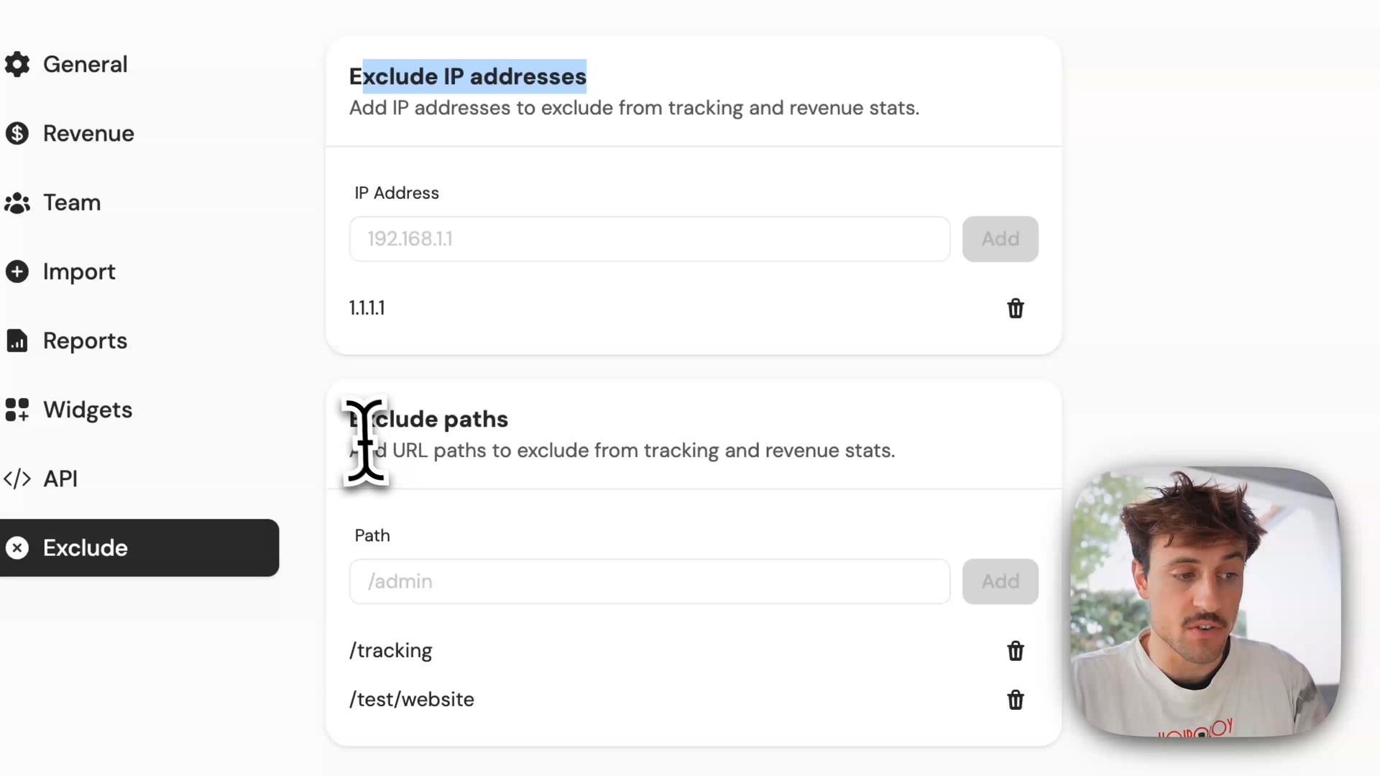Click the webcam video thumbnail

(x=1205, y=602)
